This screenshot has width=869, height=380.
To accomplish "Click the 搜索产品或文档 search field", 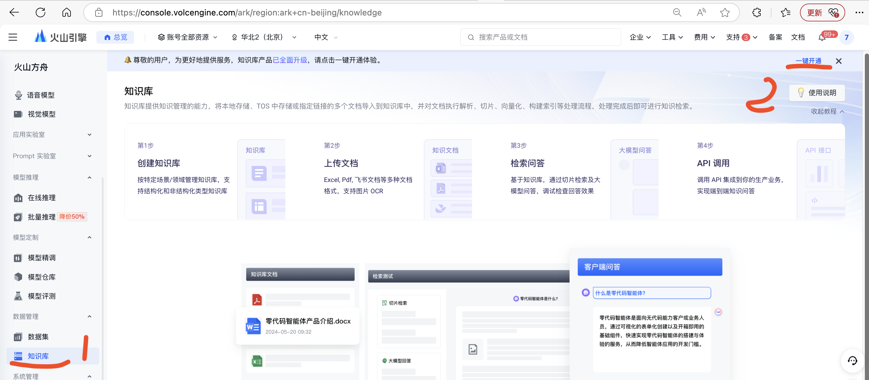I will pos(540,37).
